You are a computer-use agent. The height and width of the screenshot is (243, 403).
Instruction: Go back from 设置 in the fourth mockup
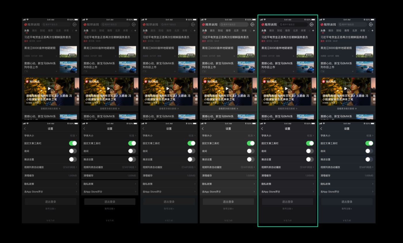tap(203, 129)
